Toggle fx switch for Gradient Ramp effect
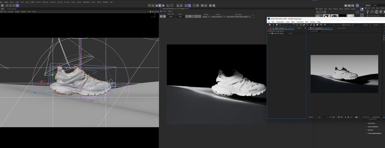Image resolution: width=385 pixels, height=148 pixels. (270, 33)
